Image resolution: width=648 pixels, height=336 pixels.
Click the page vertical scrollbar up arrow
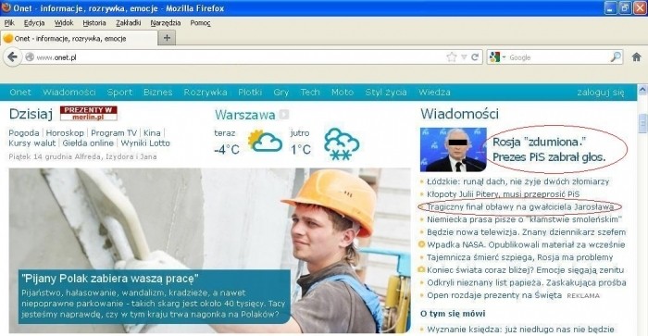tap(642, 89)
